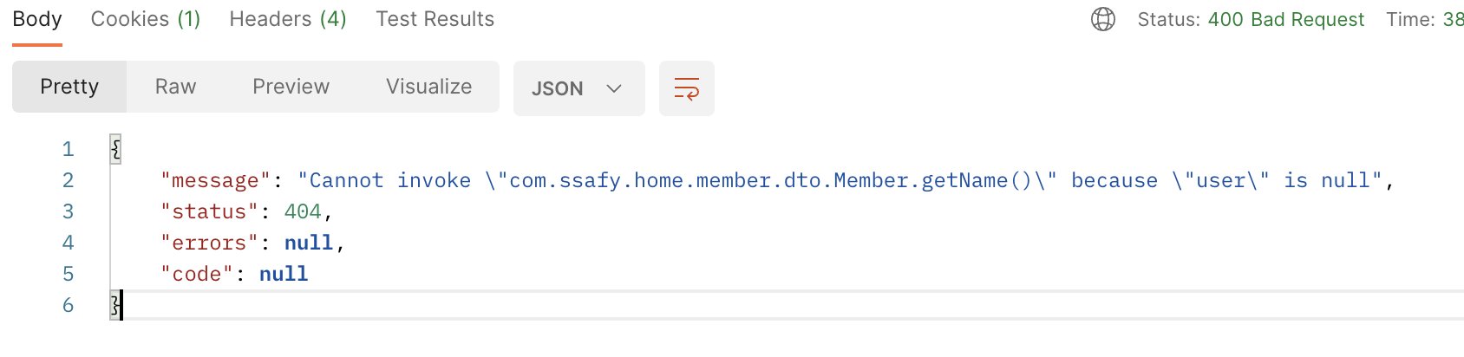The width and height of the screenshot is (1464, 357).
Task: Click the globe network icon
Action: (x=1103, y=19)
